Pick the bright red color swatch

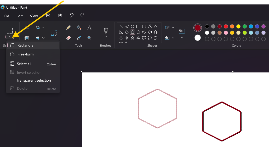pyautogui.click(x=226, y=26)
